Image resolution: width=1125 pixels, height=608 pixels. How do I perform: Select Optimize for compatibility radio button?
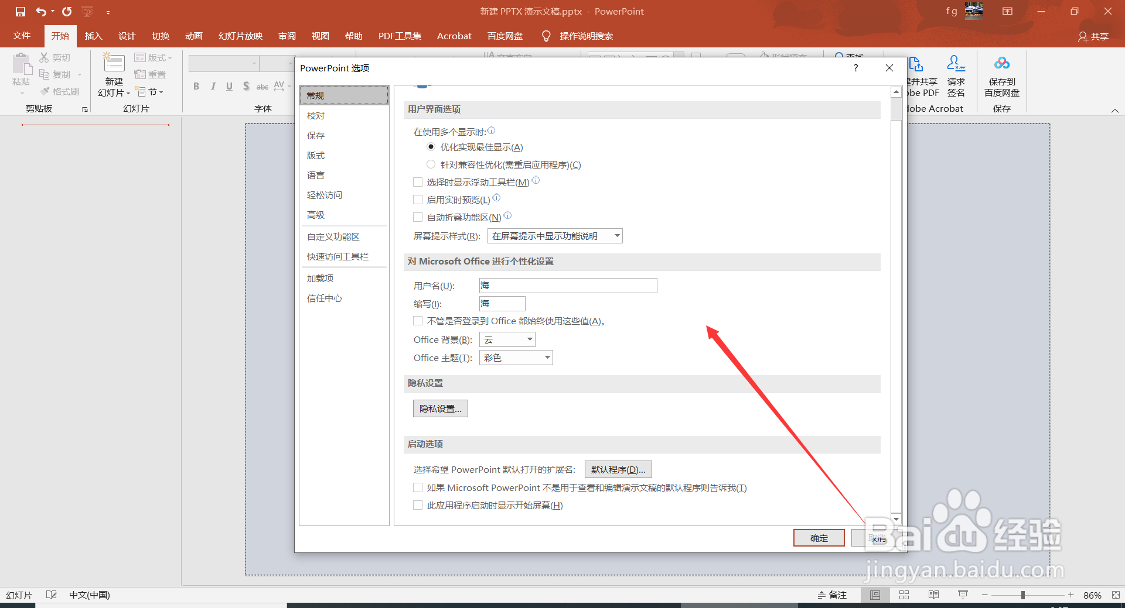(431, 164)
